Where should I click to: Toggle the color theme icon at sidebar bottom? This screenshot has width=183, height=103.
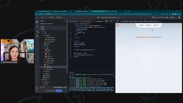click(37, 88)
